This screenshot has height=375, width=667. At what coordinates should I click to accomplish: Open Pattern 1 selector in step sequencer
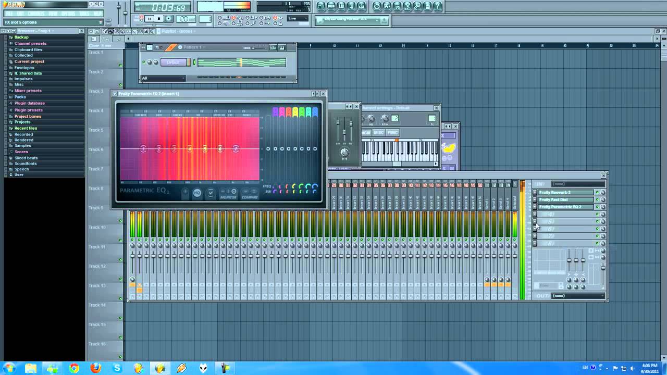pyautogui.click(x=192, y=47)
